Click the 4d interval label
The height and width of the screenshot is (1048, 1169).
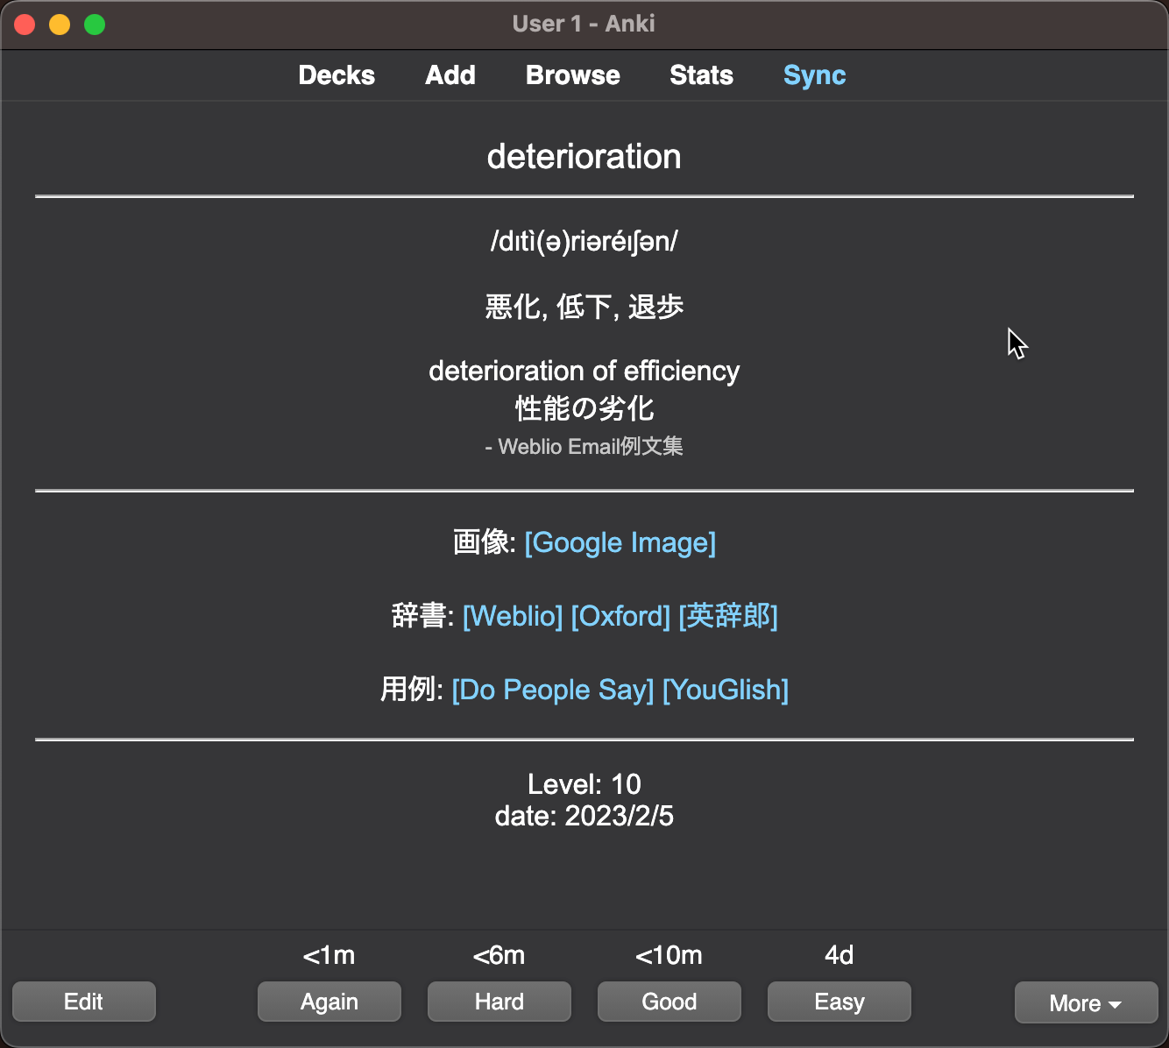click(x=840, y=955)
